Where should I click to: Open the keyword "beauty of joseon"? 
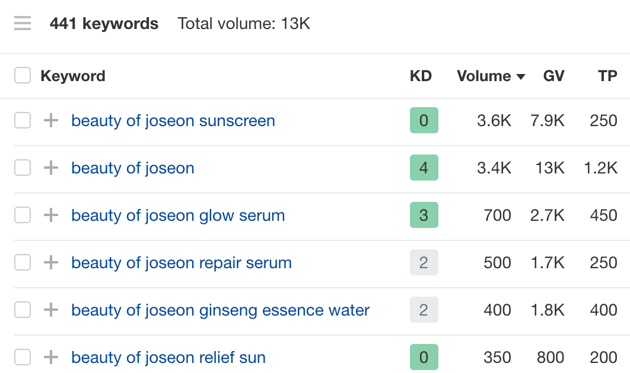tap(132, 168)
